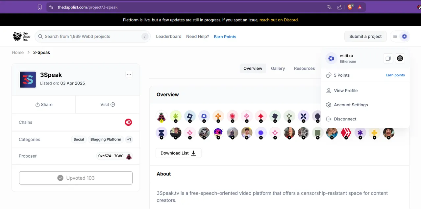Click Submit a project button
Viewport: 421px width, 209px height.
(x=365, y=36)
